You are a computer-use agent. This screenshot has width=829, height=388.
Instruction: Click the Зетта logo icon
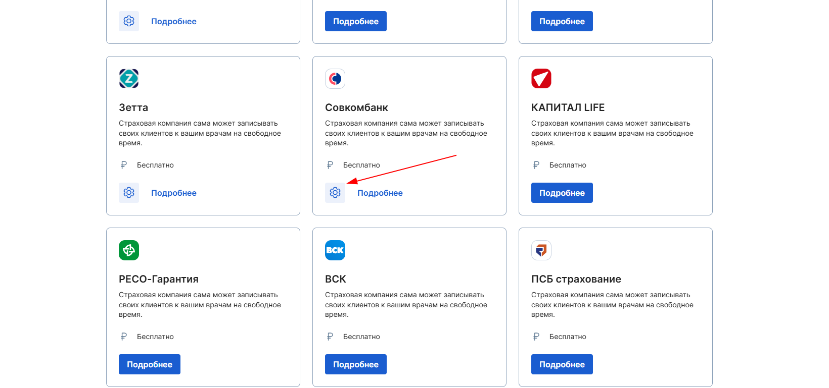[129, 79]
